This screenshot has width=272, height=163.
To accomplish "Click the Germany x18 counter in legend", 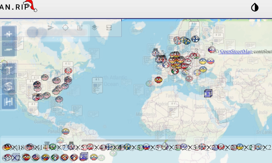I will 12,147.
